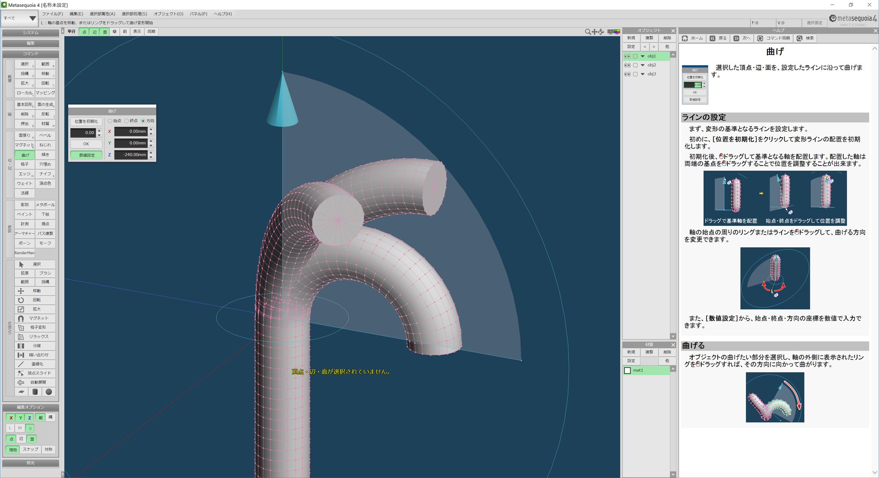
Task: Click the cylinder UV mapping icon
Action: tap(35, 392)
